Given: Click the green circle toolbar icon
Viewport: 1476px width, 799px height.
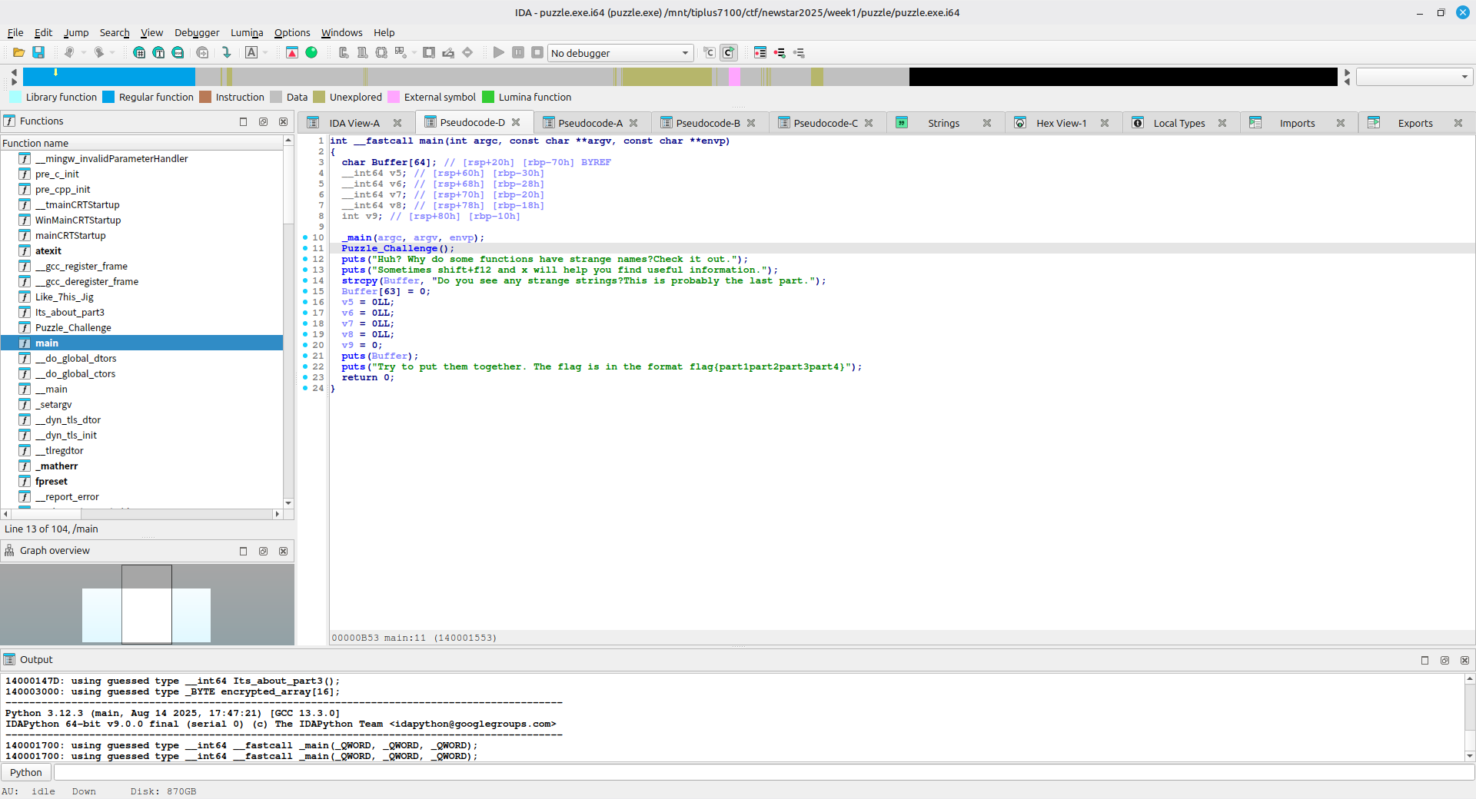Looking at the screenshot, I should coord(311,52).
